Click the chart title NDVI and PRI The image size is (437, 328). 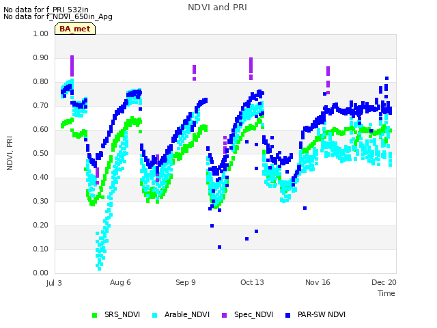click(x=217, y=8)
